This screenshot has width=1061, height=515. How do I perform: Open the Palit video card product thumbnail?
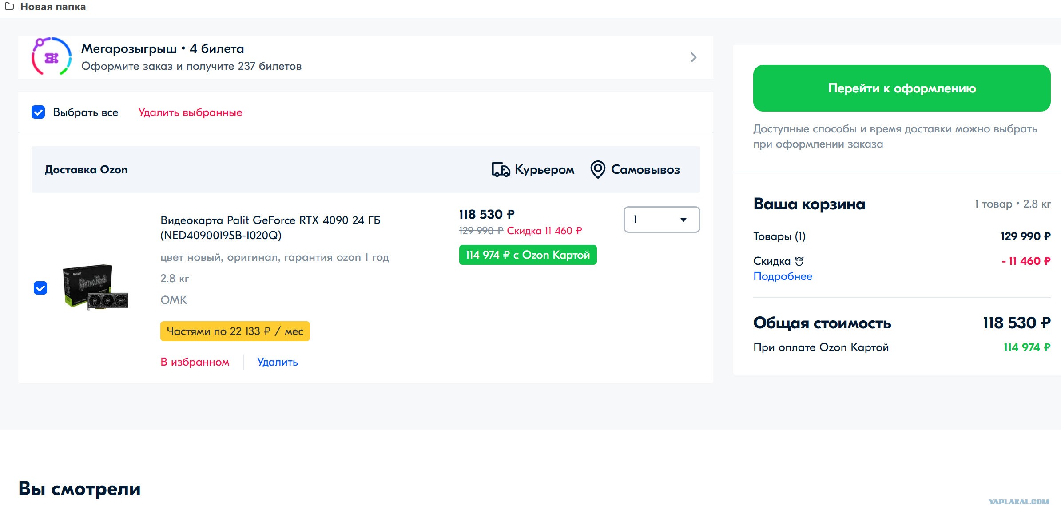(95, 287)
